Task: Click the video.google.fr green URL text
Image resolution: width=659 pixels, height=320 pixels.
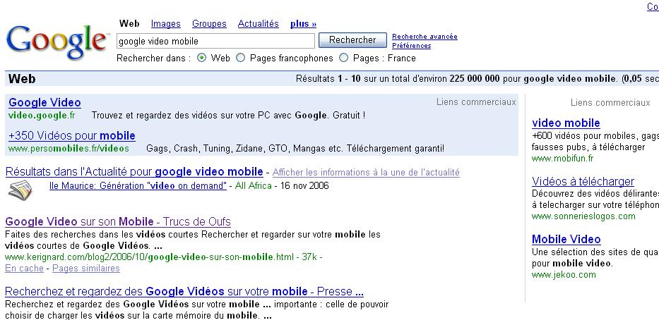Action: coord(42,116)
